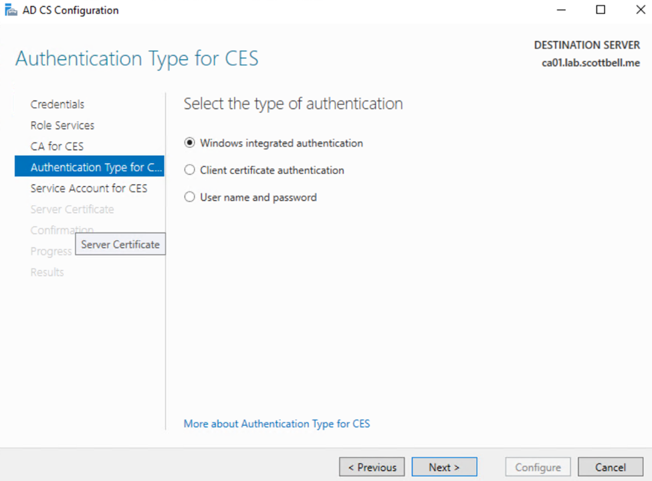This screenshot has height=481, width=652.
Task: Open More about Authentication Type for CES link
Action: [x=276, y=423]
